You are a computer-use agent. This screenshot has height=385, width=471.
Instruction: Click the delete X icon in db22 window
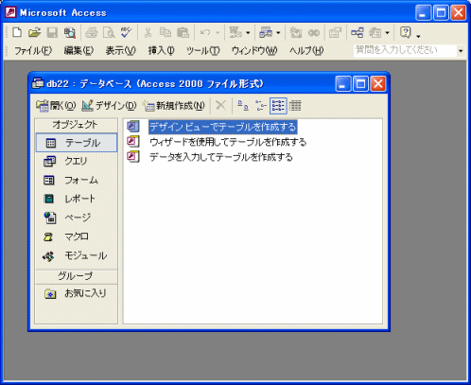coord(220,105)
